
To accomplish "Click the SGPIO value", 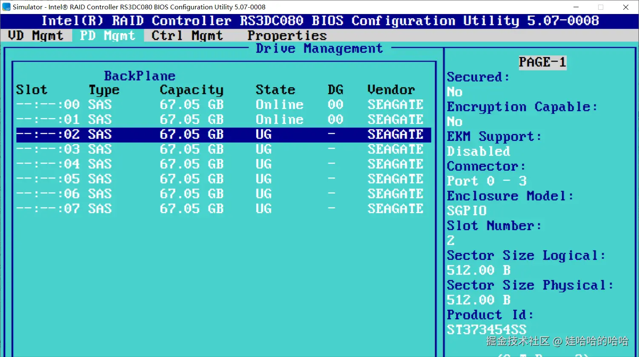I will tap(466, 211).
